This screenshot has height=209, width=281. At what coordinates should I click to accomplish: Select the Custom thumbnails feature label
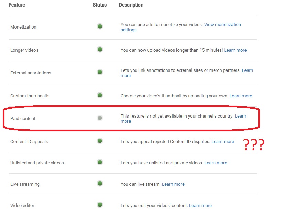pos(30,96)
